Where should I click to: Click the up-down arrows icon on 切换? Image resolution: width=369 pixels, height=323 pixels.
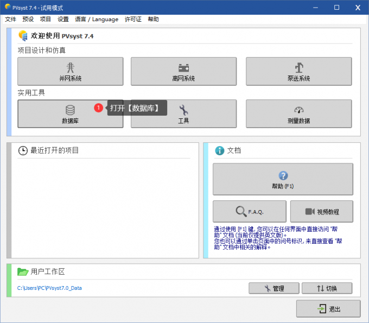click(x=320, y=288)
